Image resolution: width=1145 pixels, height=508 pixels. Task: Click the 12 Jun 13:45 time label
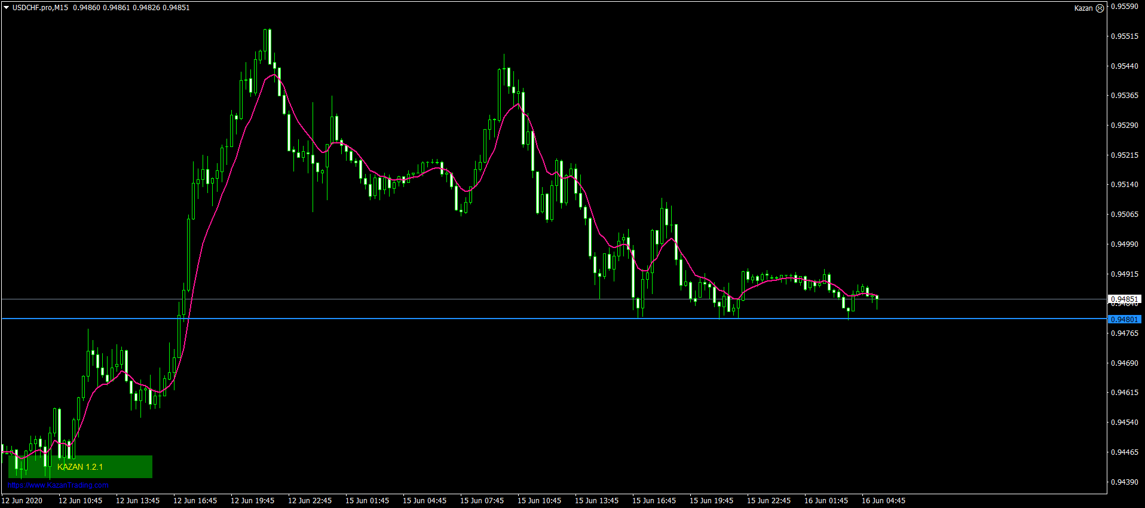pyautogui.click(x=137, y=501)
